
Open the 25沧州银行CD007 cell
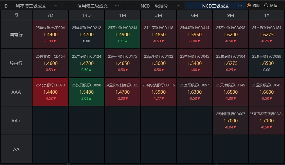tap(230, 121)
